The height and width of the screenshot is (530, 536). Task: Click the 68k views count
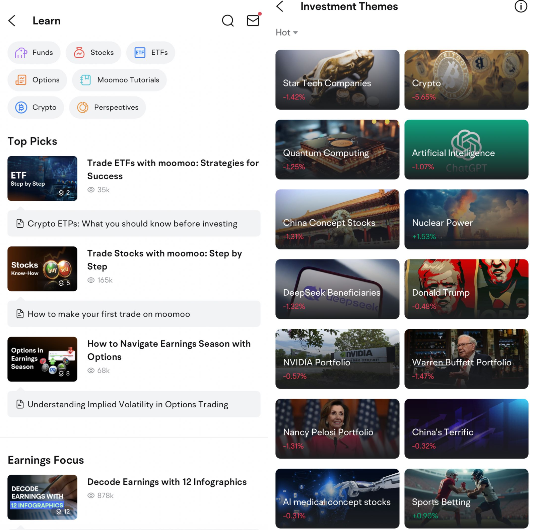pyautogui.click(x=98, y=370)
